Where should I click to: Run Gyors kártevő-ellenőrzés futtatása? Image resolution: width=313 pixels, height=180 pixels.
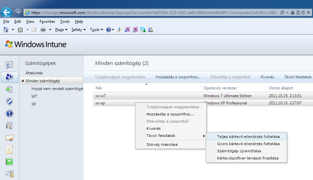(247, 144)
